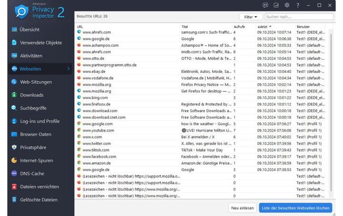Click Übersicht sidebar icon
Image resolution: width=343 pixels, height=216 pixels.
point(14,29)
